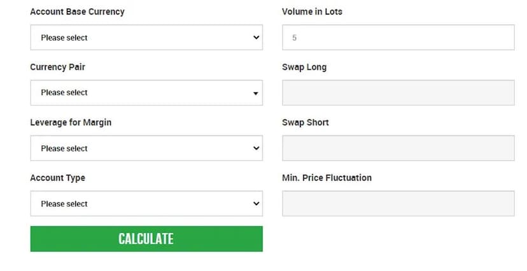Click the 'Account Base Currency' label
Screen dimensions: 527x271
point(77,11)
